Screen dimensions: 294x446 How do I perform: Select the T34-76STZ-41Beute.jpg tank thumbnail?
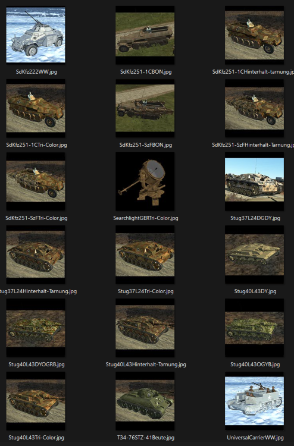tap(145, 400)
